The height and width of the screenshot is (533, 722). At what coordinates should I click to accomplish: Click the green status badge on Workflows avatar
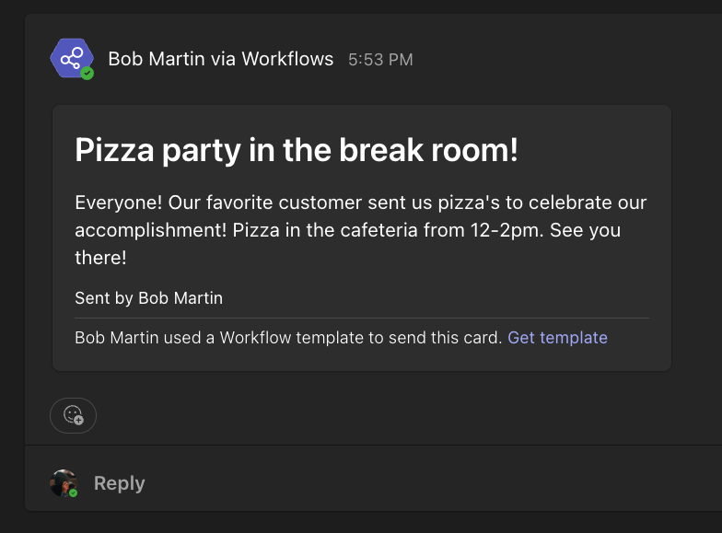(x=87, y=74)
